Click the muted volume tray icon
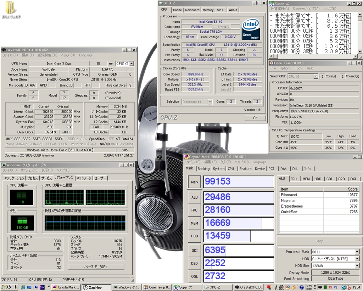Image resolution: width=363 pixels, height=291 pixels. pyautogui.click(x=349, y=287)
